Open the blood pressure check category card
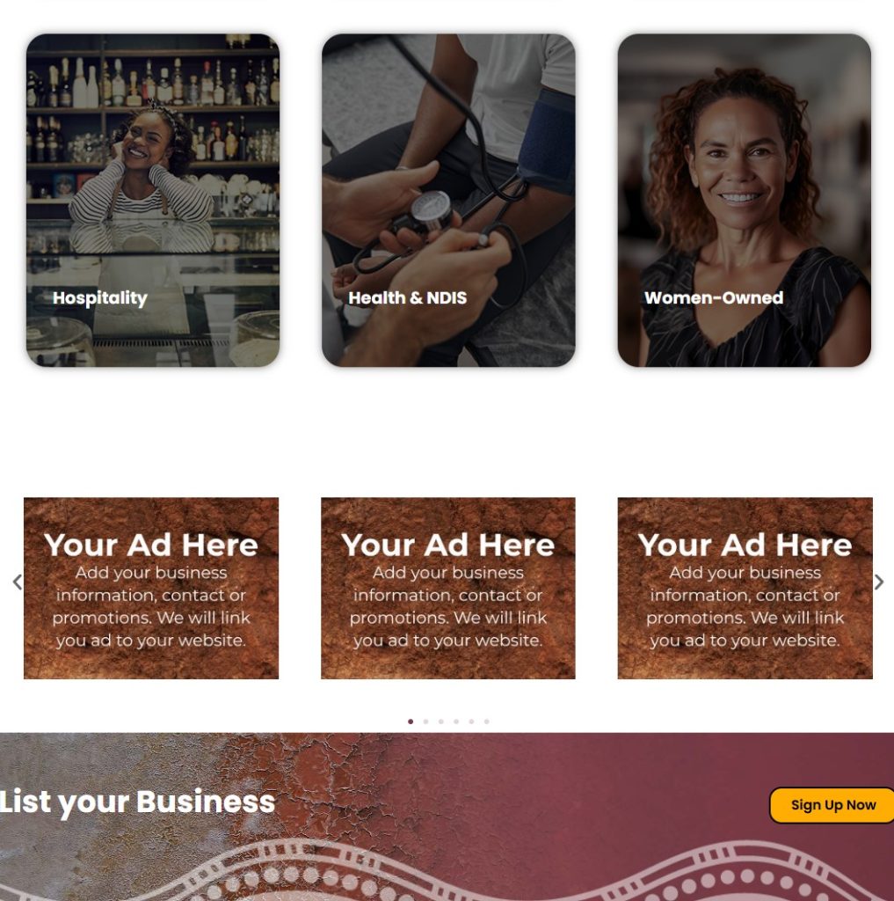The height and width of the screenshot is (901, 894). pyautogui.click(x=448, y=200)
